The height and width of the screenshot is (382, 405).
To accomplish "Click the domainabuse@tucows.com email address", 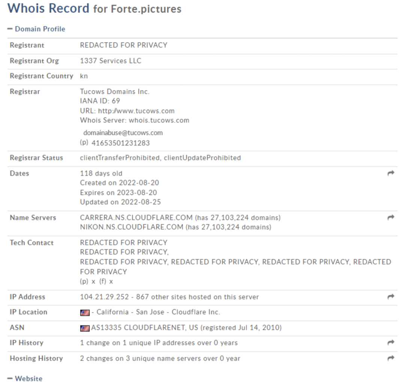I will (123, 133).
